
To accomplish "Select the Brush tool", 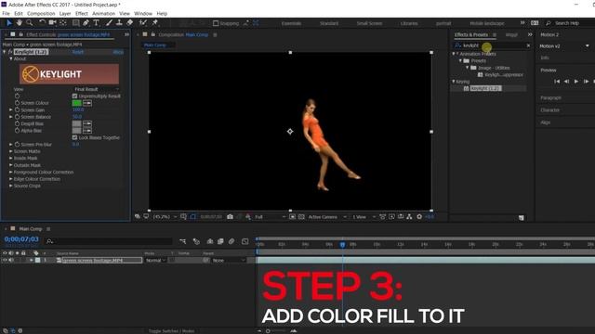I will 109,23.
